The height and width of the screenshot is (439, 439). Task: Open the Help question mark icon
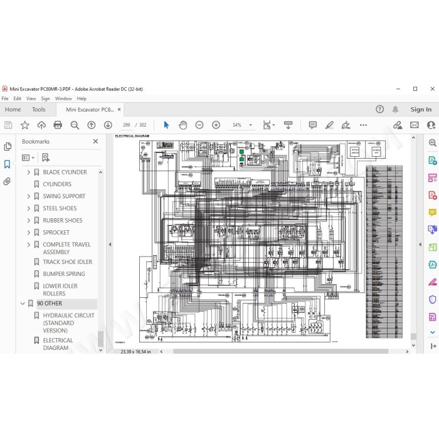[x=379, y=109]
